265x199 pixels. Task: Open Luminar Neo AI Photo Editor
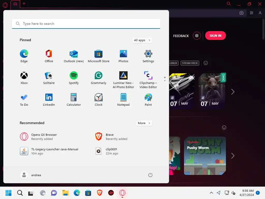(x=123, y=80)
